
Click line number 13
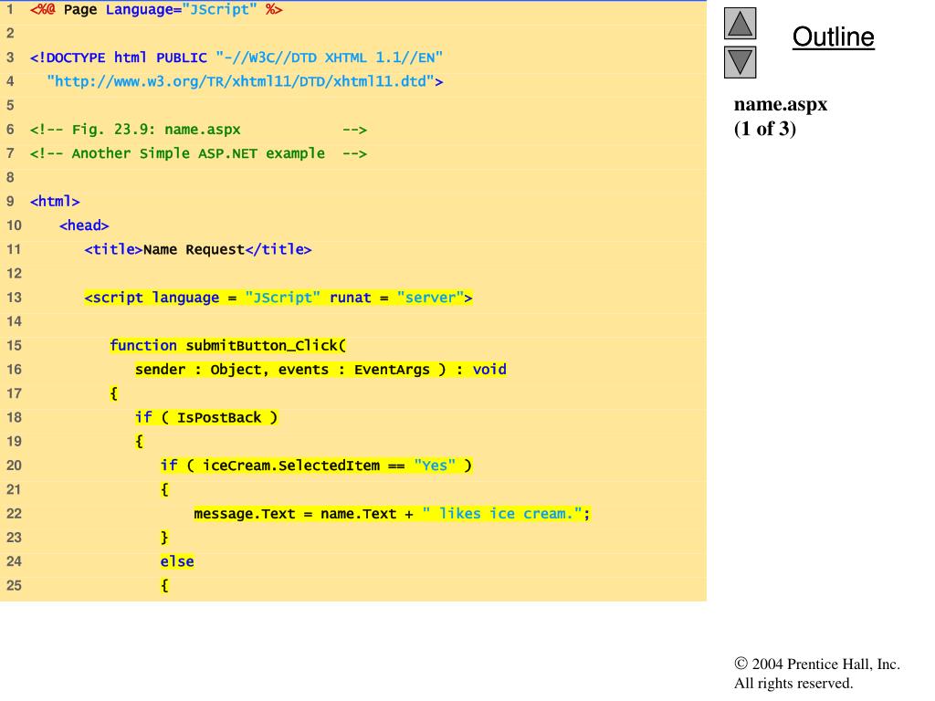pos(14,298)
